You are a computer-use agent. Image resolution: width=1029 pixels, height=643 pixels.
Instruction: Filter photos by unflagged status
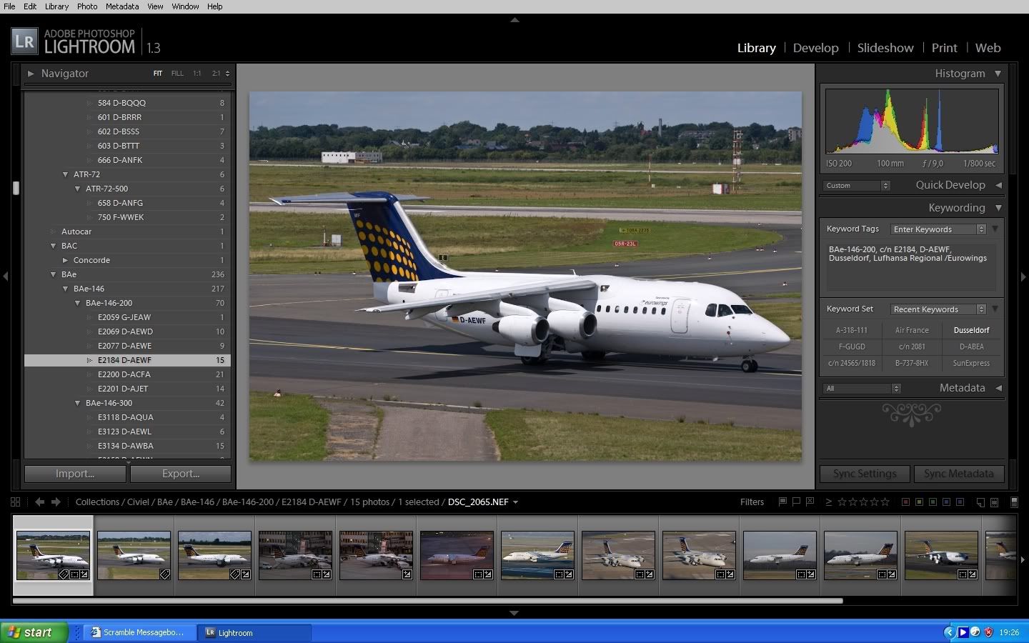pos(796,502)
